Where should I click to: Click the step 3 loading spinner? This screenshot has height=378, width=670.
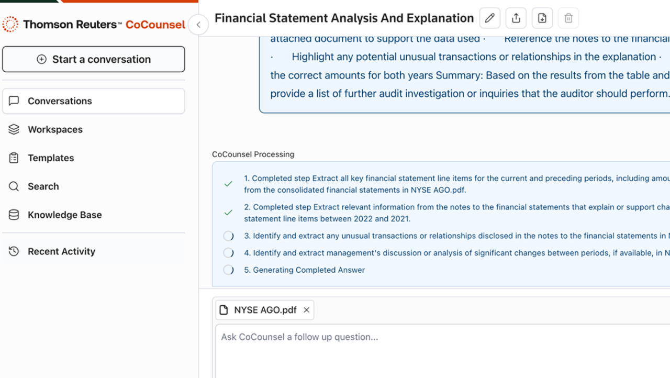click(x=229, y=236)
